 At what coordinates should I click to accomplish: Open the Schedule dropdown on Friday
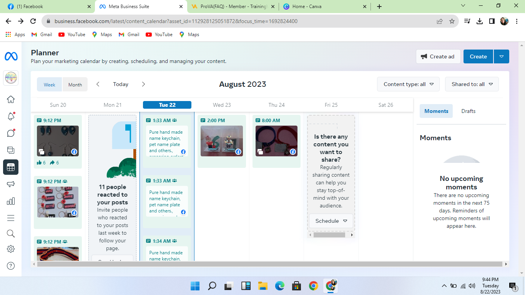331,221
